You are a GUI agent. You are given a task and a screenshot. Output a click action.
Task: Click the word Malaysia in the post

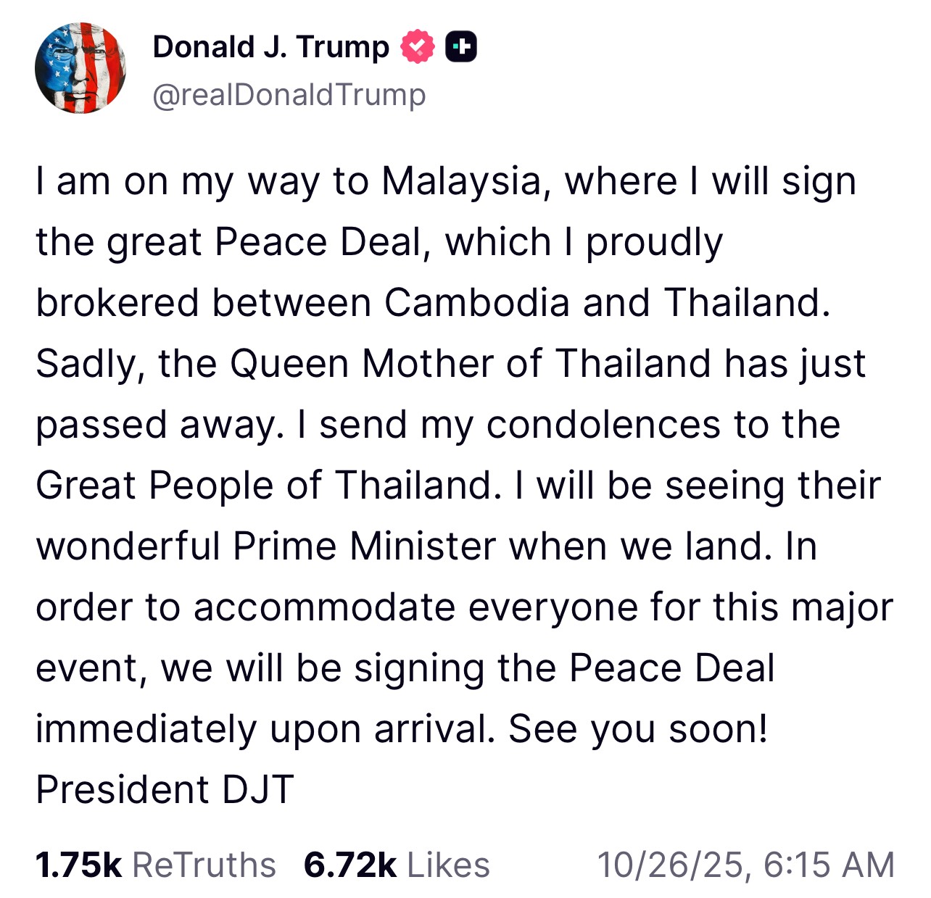tap(462, 181)
